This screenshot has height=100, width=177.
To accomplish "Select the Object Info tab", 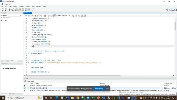I will pyautogui.click(x=4, y=94).
